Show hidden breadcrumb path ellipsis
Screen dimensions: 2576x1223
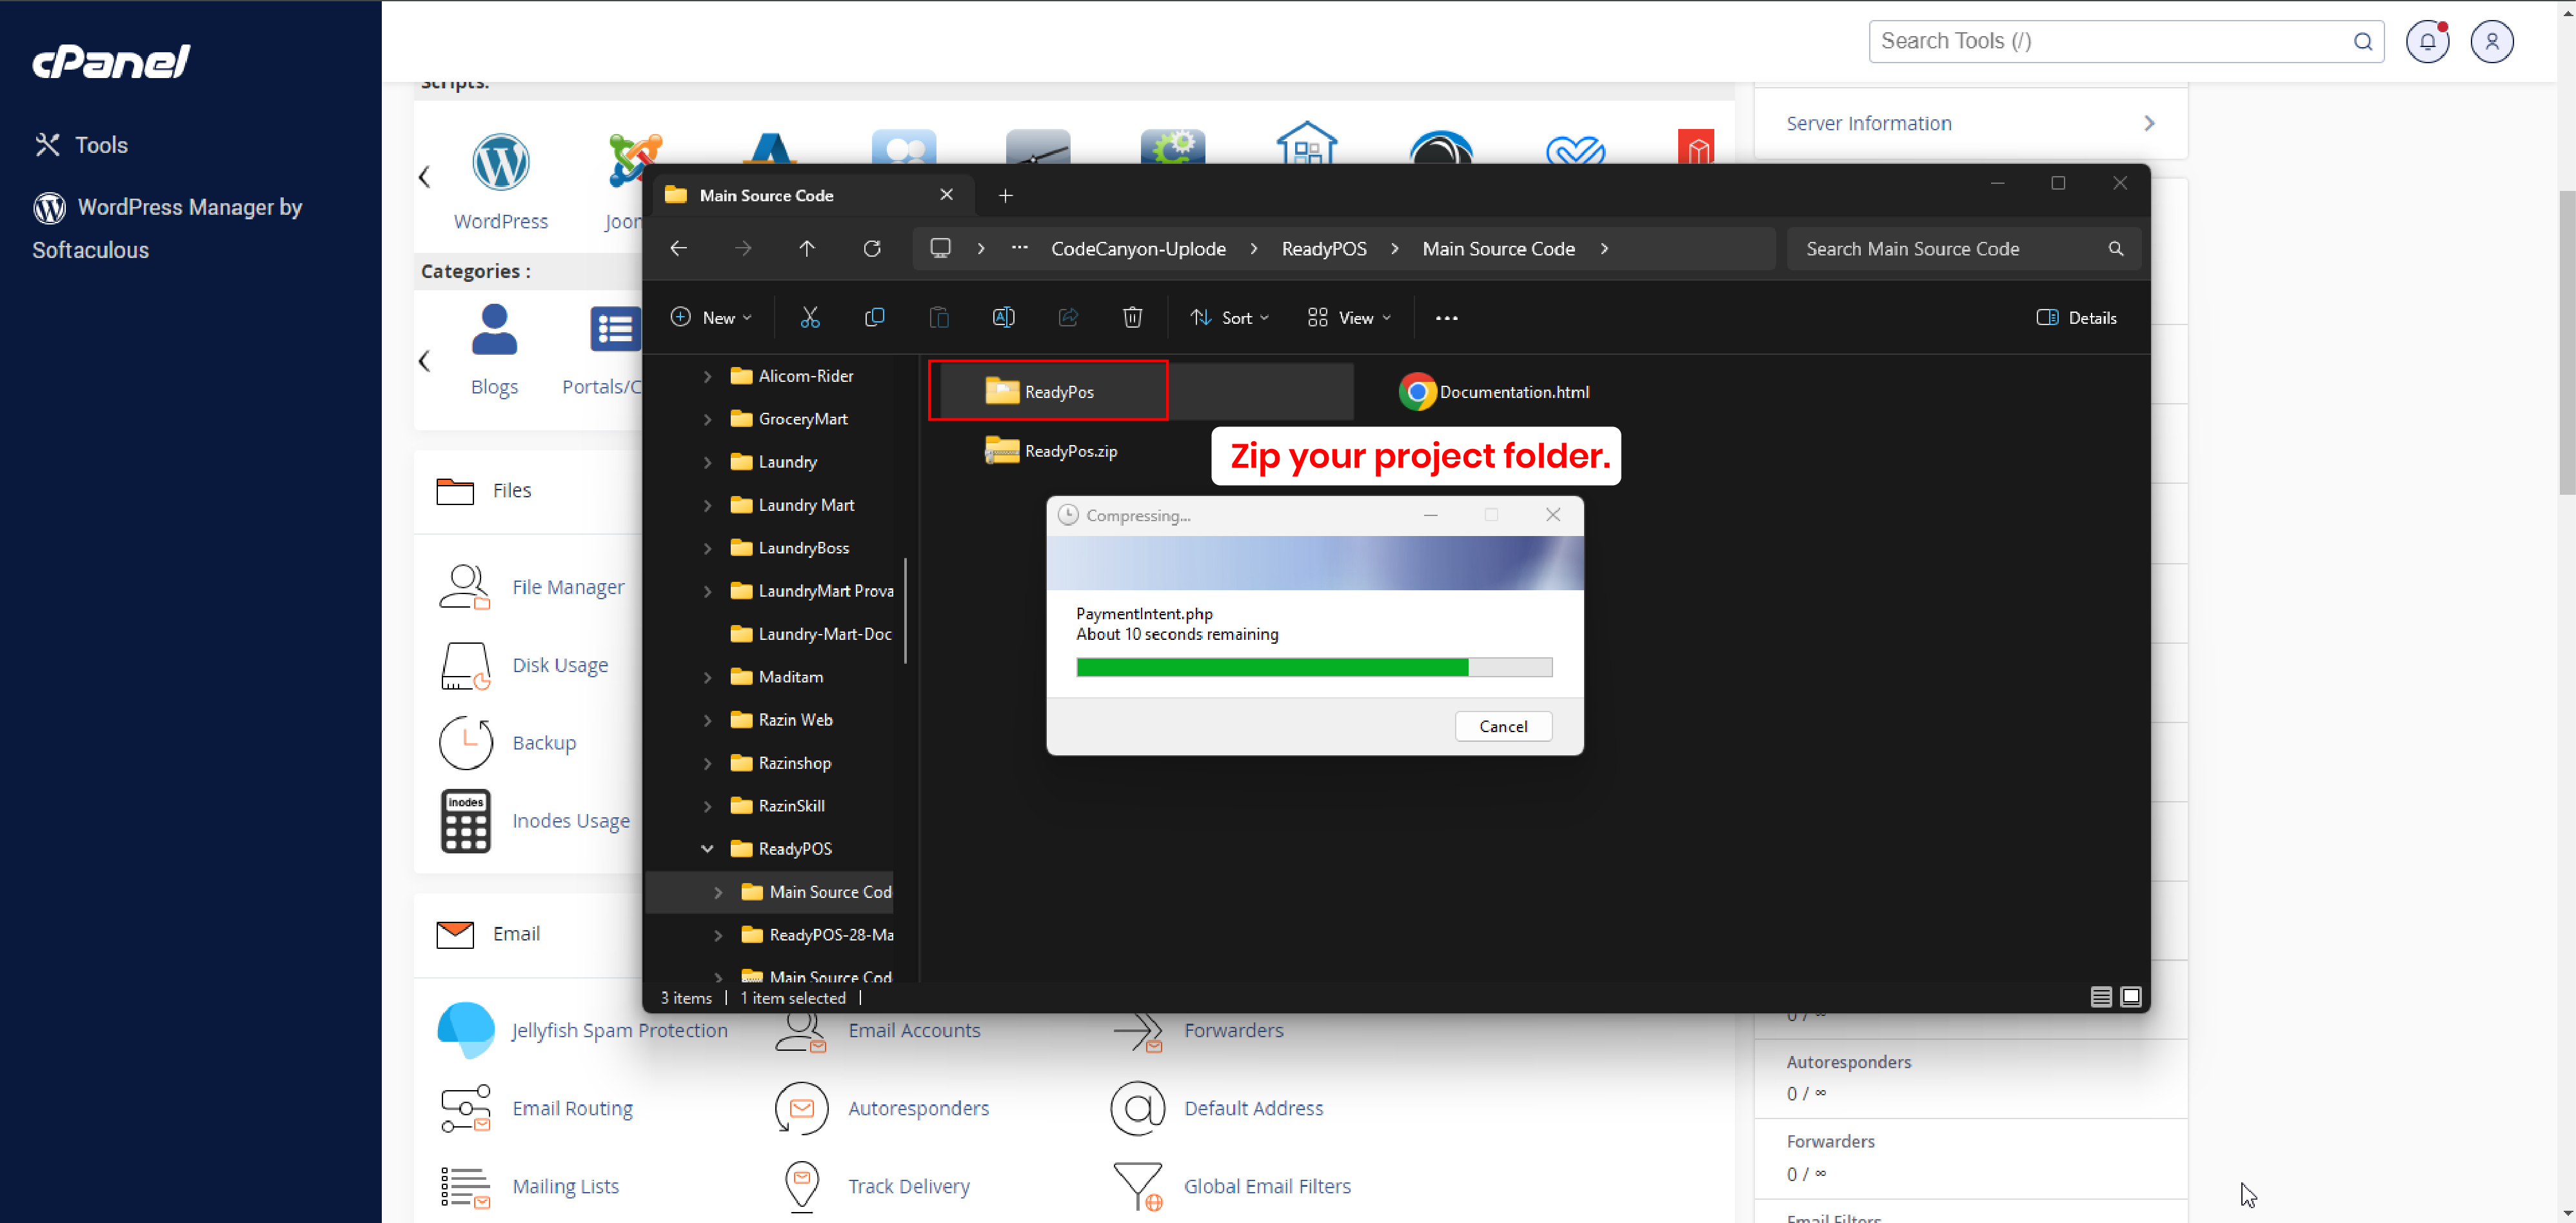1019,248
